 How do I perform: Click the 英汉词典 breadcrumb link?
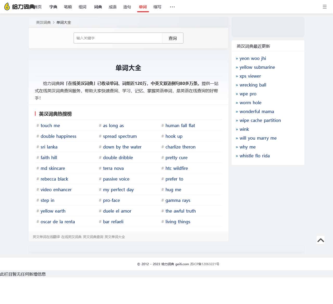pyautogui.click(x=43, y=22)
